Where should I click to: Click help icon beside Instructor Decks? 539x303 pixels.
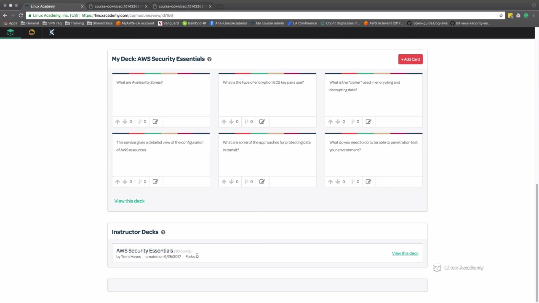(163, 232)
